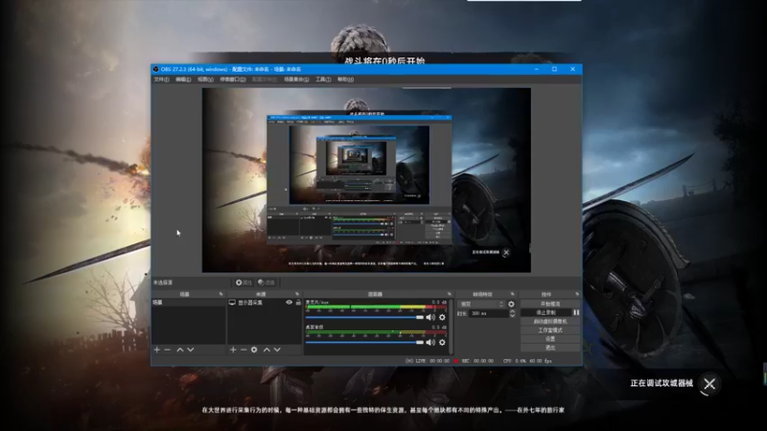Remove selected scene with minus icon in 场景 panel

click(168, 350)
